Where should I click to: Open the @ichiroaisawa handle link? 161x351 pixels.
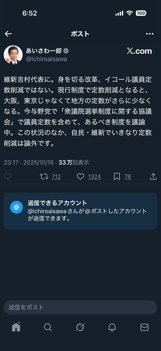click(46, 59)
